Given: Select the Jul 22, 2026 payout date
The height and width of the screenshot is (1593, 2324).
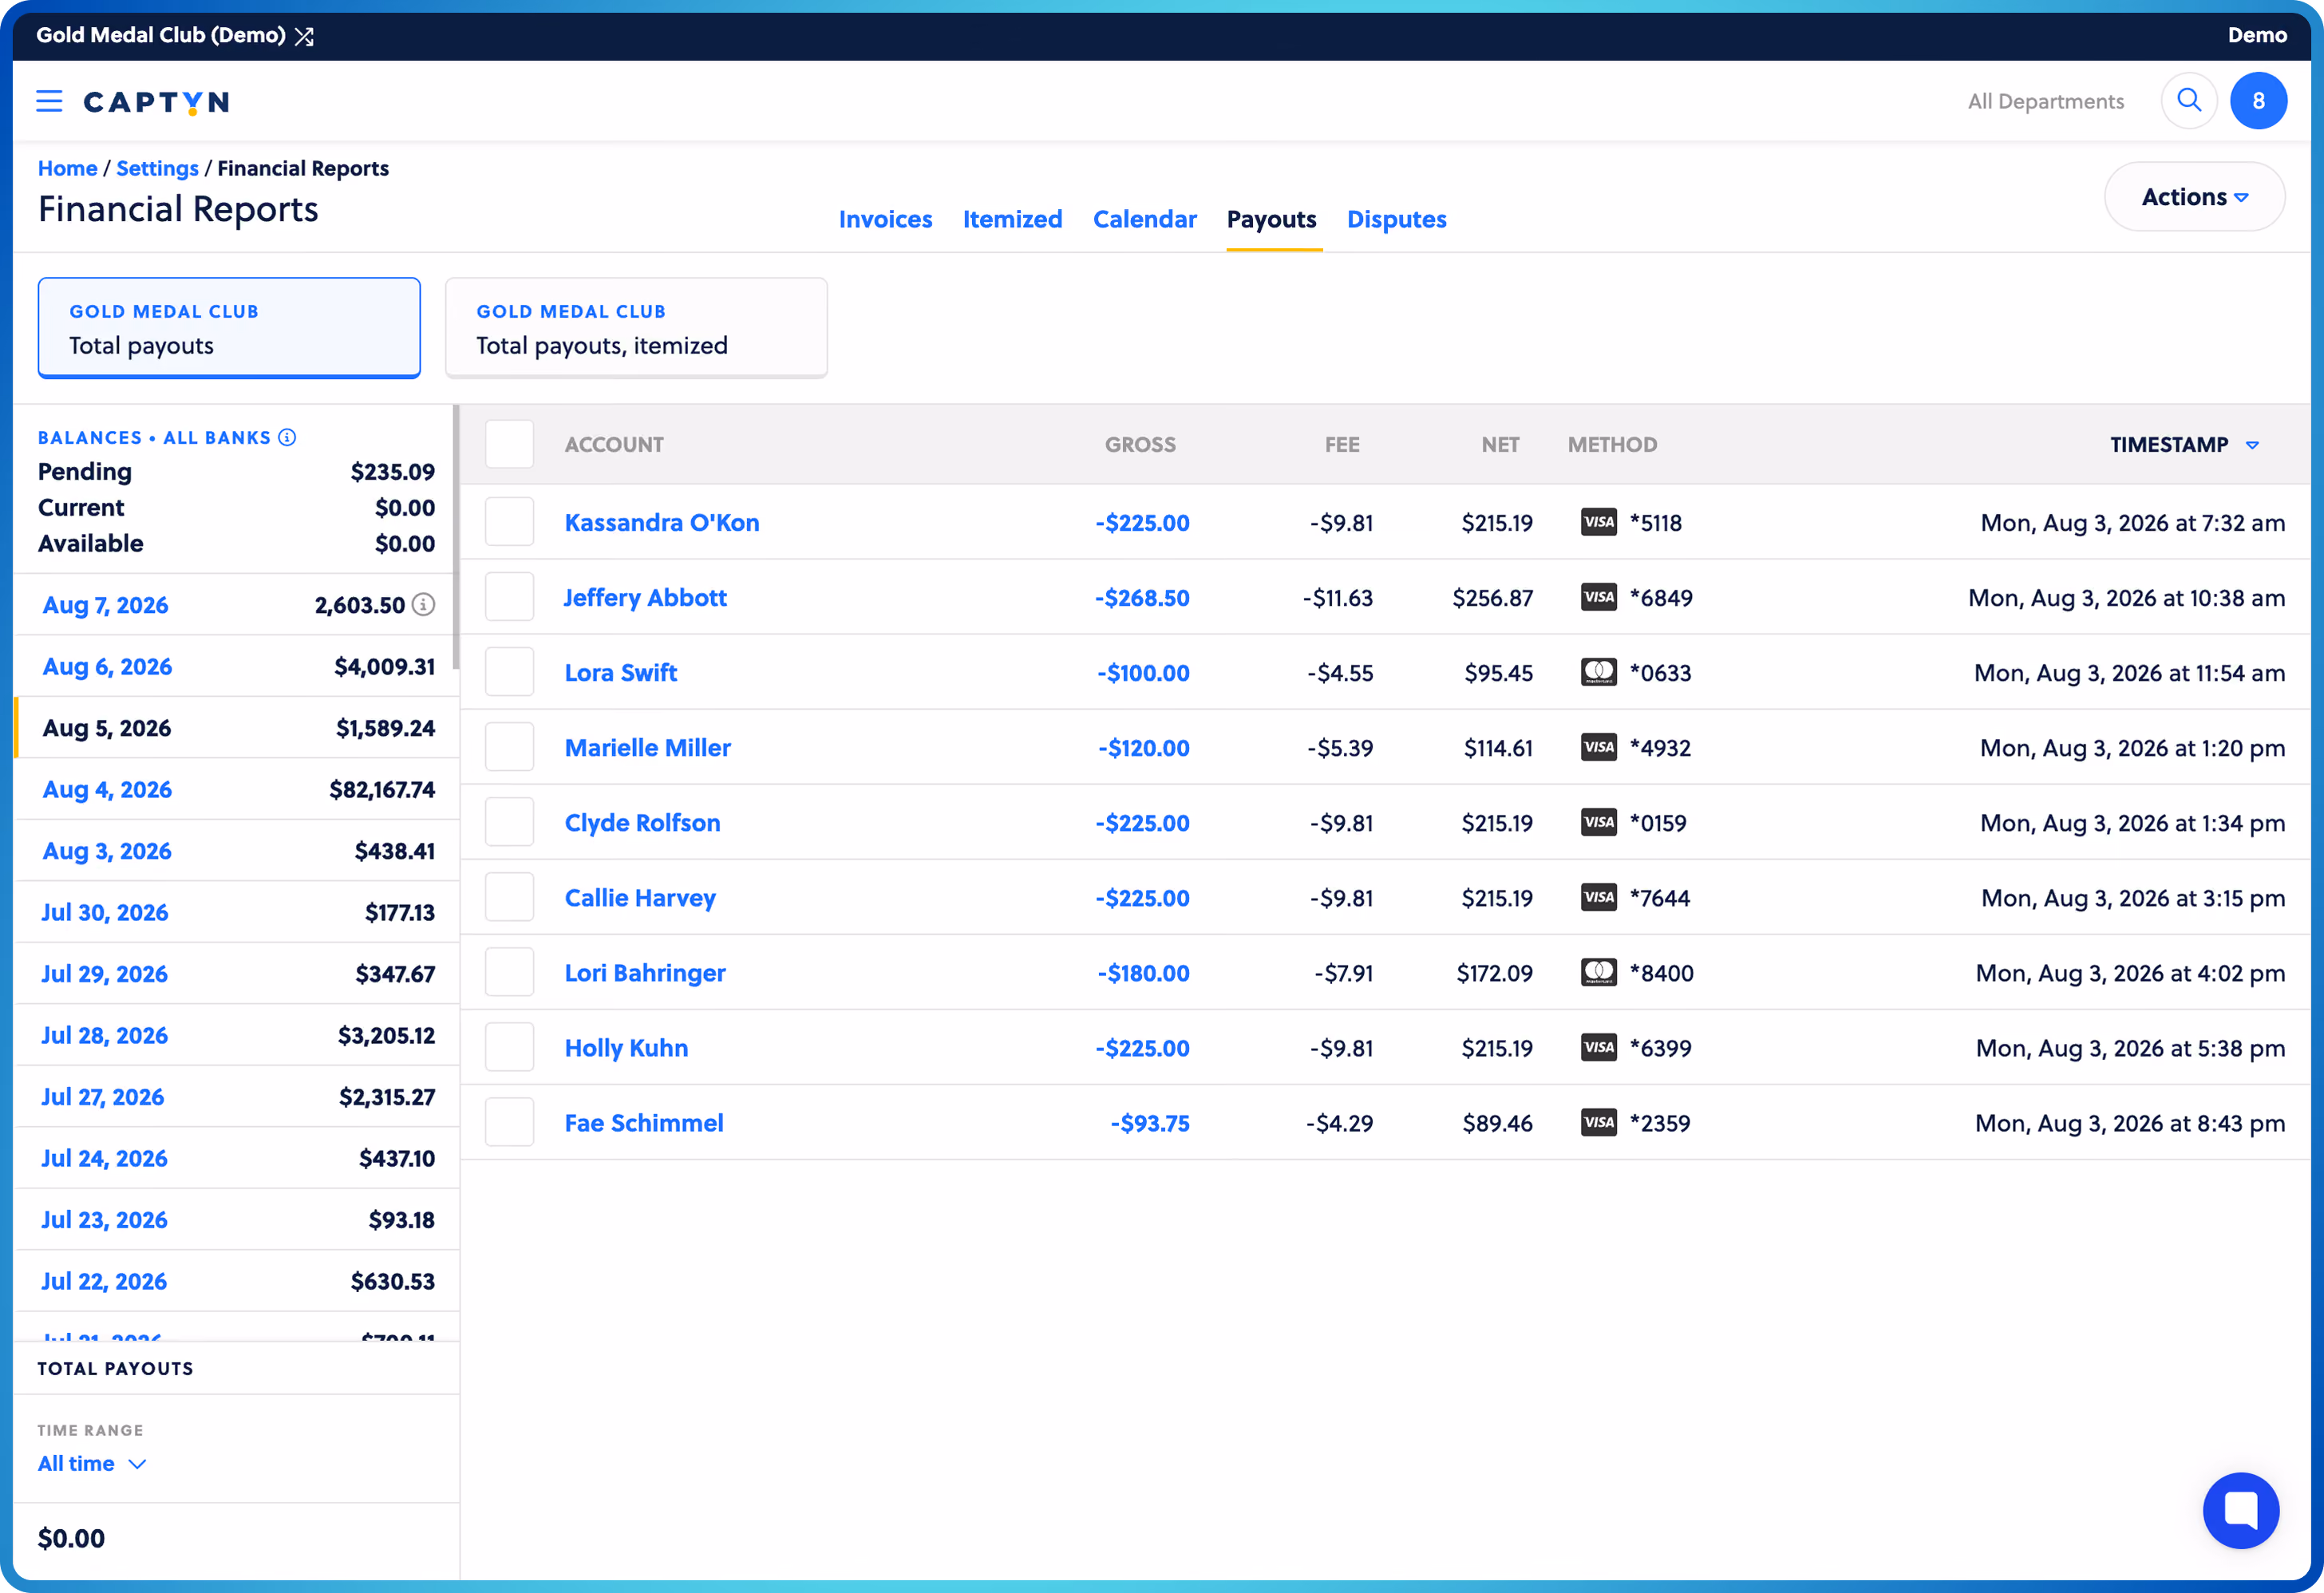Looking at the screenshot, I should pos(103,1281).
